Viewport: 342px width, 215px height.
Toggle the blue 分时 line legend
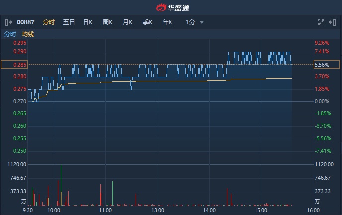coord(10,34)
